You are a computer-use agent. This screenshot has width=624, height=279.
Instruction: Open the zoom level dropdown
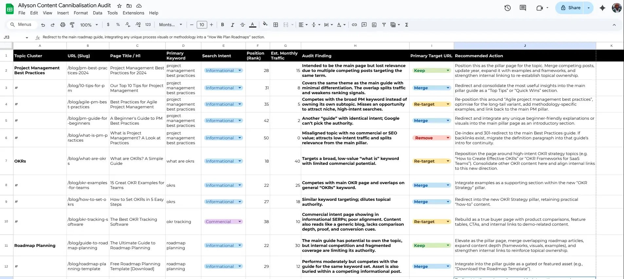pos(89,25)
